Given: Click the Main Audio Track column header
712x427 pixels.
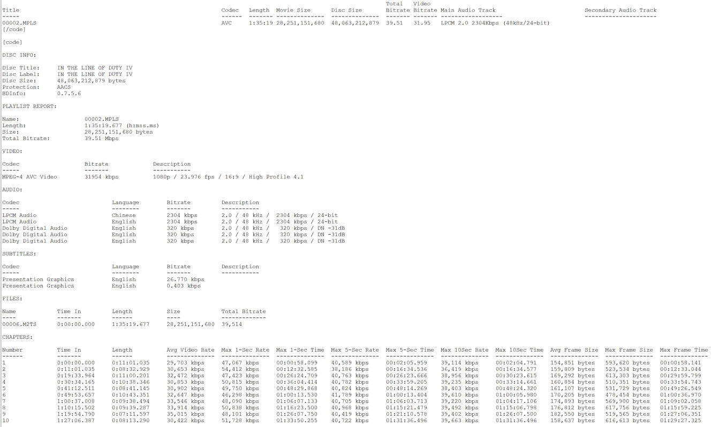Looking at the screenshot, I should tap(468, 10).
